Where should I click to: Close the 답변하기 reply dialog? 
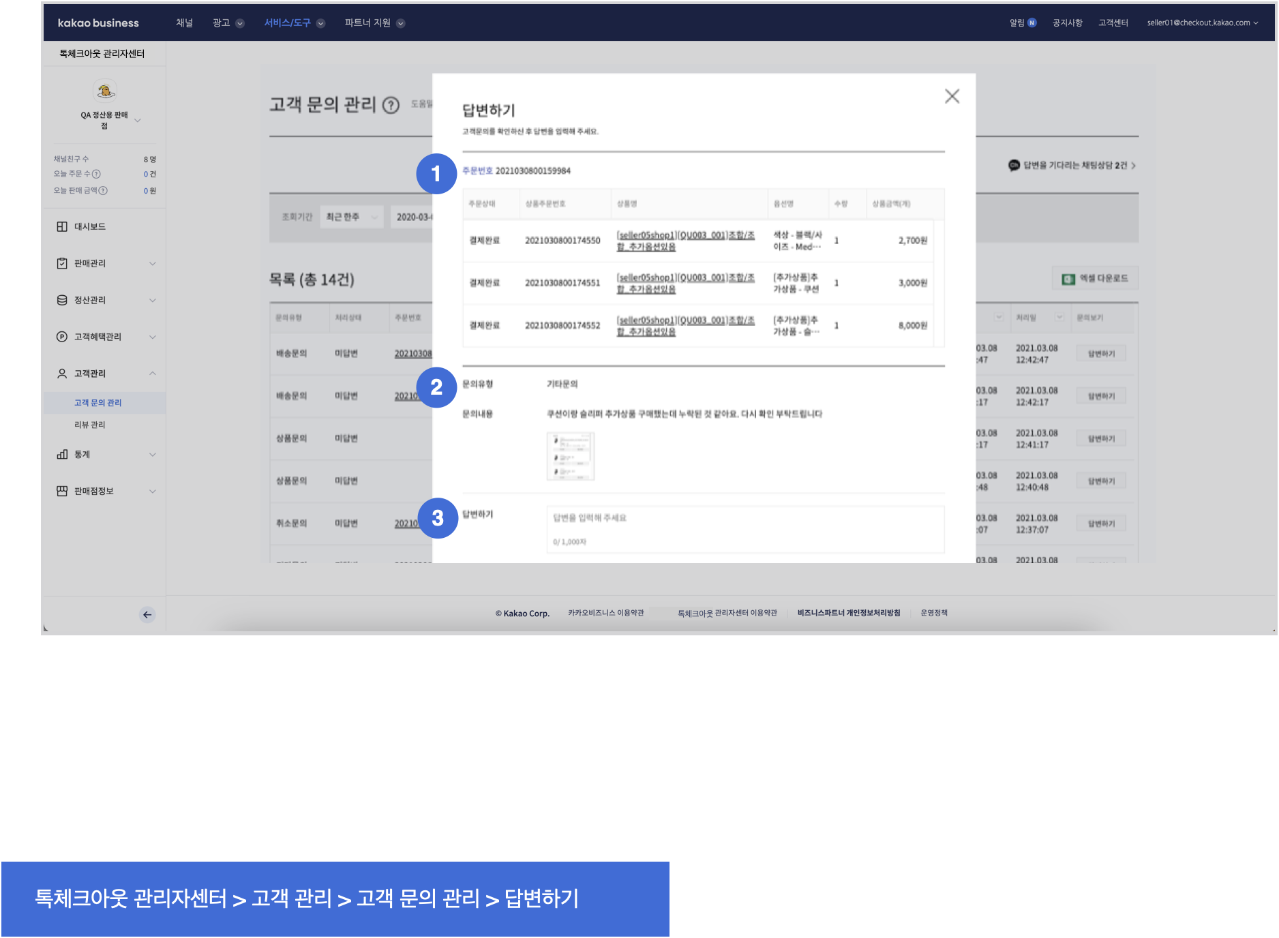[x=952, y=96]
